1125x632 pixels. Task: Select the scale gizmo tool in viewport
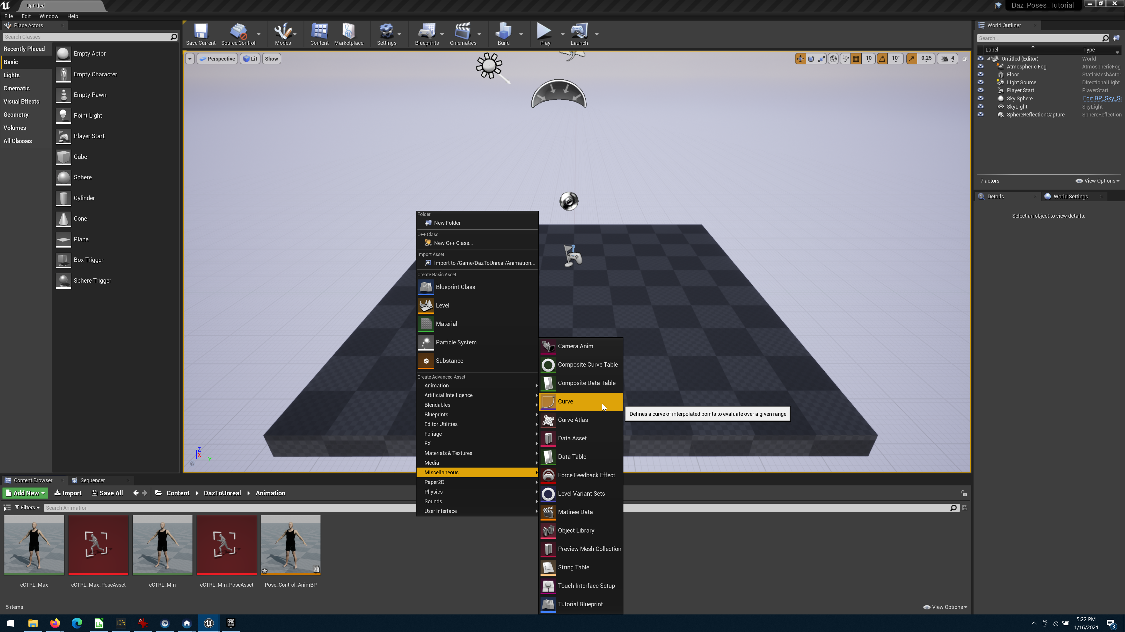click(x=821, y=59)
